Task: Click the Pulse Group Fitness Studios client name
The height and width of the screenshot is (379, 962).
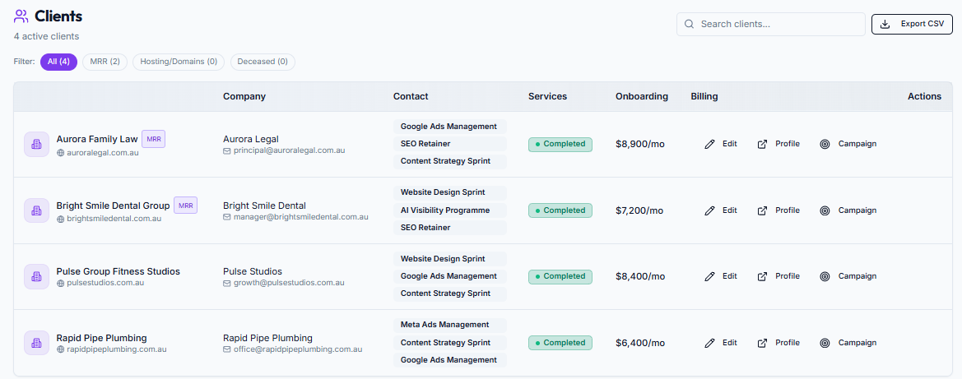Action: 118,271
